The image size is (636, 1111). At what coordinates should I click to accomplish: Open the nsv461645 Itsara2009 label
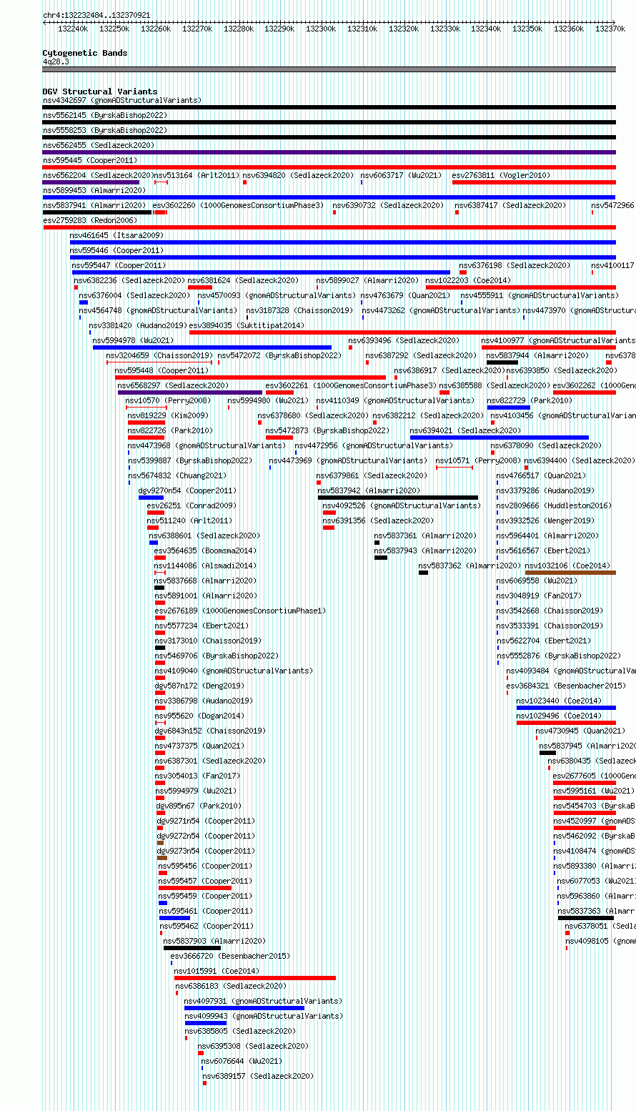pos(116,235)
